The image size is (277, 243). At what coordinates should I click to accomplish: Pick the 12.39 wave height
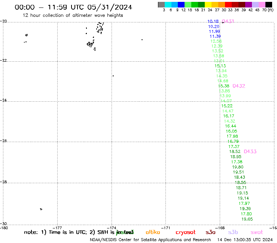217,46
